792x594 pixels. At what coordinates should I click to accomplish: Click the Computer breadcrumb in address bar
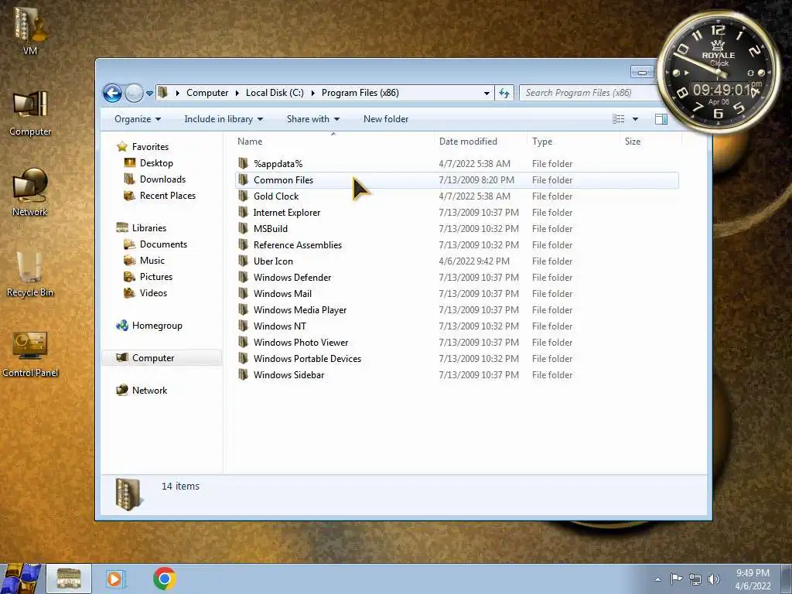(207, 93)
